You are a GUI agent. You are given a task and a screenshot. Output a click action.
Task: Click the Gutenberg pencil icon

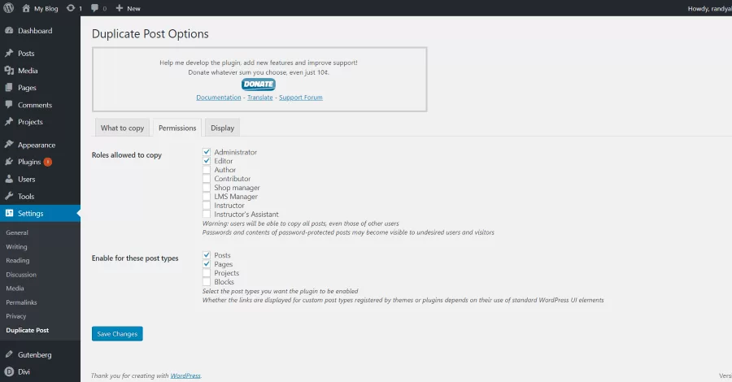[x=9, y=354]
